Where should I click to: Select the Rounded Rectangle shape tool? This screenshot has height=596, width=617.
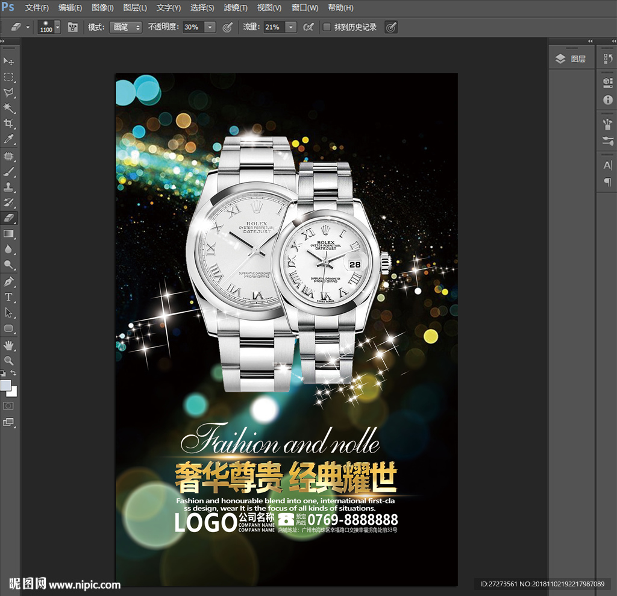[x=8, y=328]
